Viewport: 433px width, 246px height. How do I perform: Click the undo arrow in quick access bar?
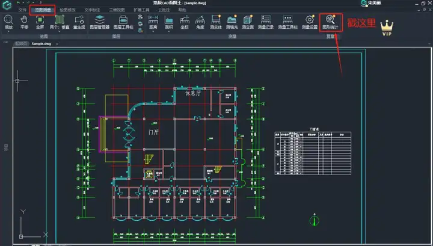pyautogui.click(x=18, y=2)
